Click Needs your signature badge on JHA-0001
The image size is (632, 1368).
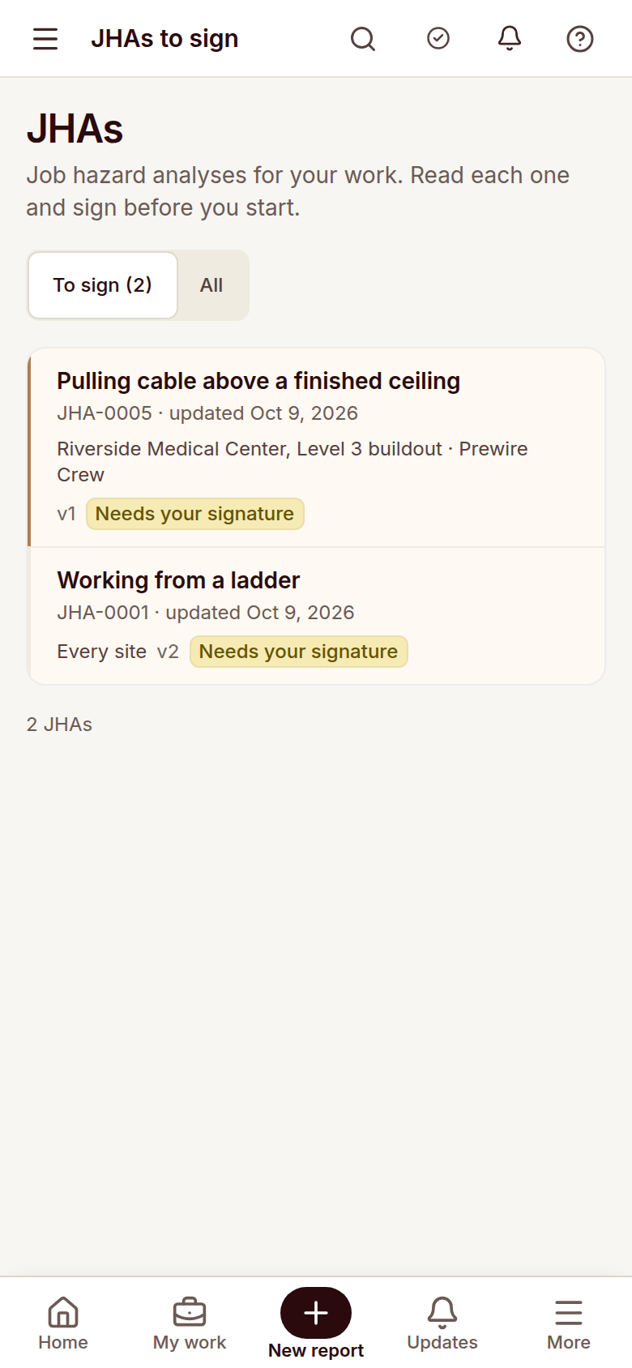coord(299,652)
